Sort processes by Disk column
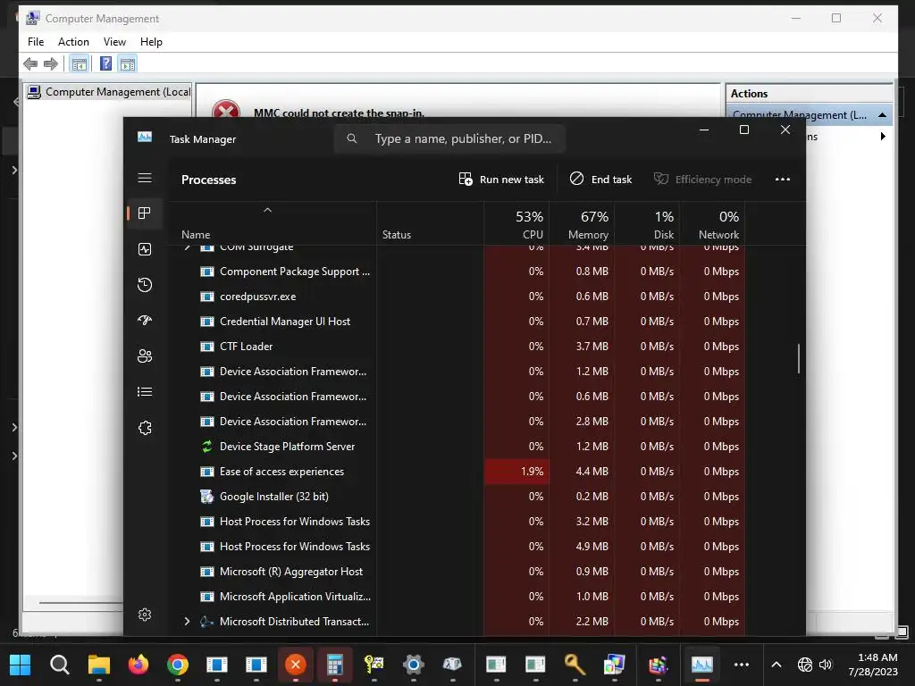Viewport: 915px width, 686px height. [647, 223]
